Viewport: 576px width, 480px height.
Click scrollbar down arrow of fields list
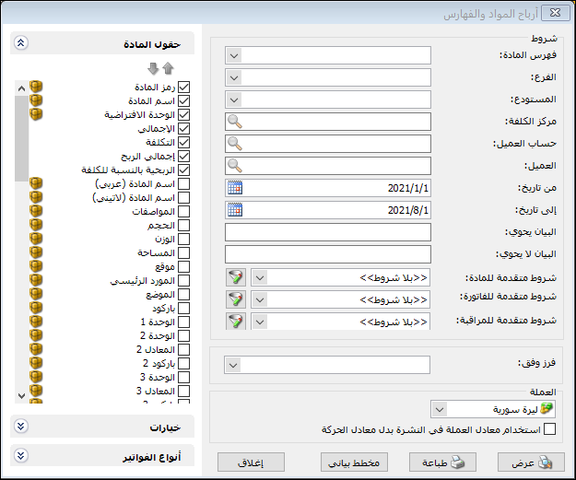(21, 396)
